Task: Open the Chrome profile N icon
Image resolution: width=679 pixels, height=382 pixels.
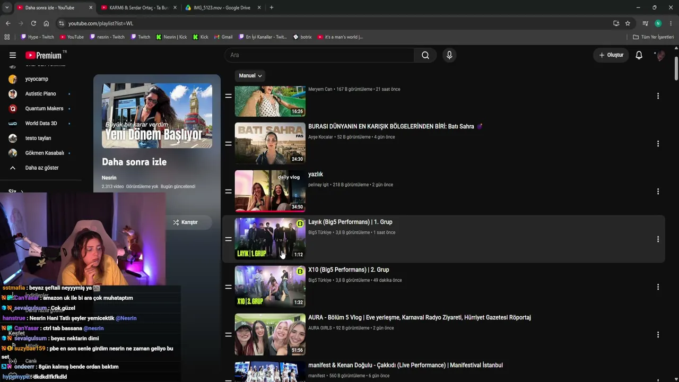Action: [x=658, y=23]
